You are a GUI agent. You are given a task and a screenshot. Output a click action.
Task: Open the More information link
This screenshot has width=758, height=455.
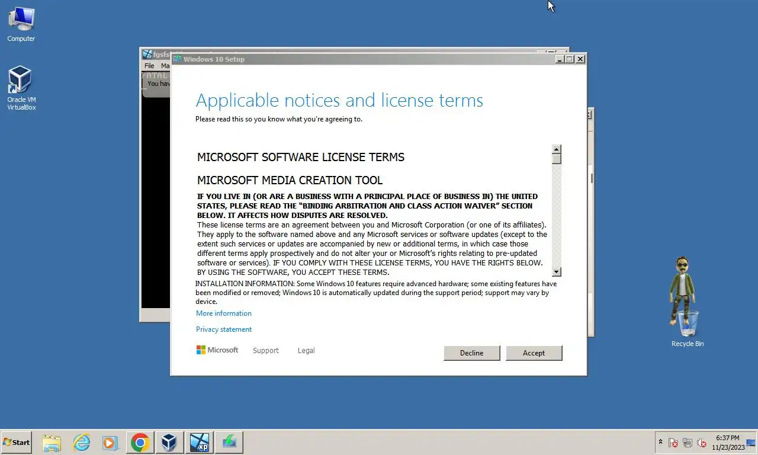click(x=224, y=313)
